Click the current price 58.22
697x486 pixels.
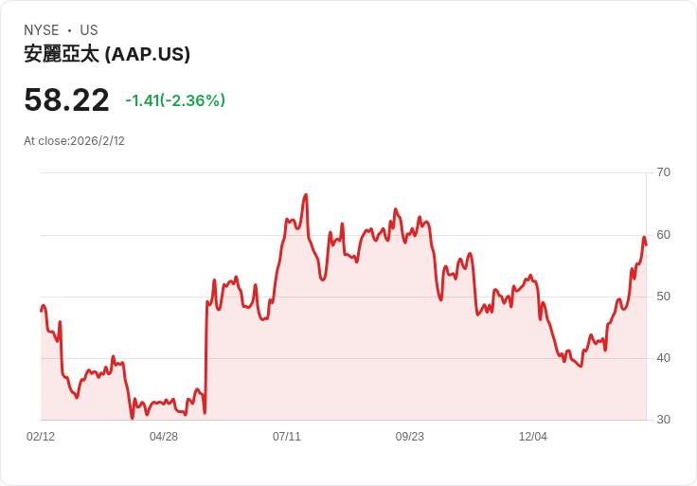coord(66,100)
